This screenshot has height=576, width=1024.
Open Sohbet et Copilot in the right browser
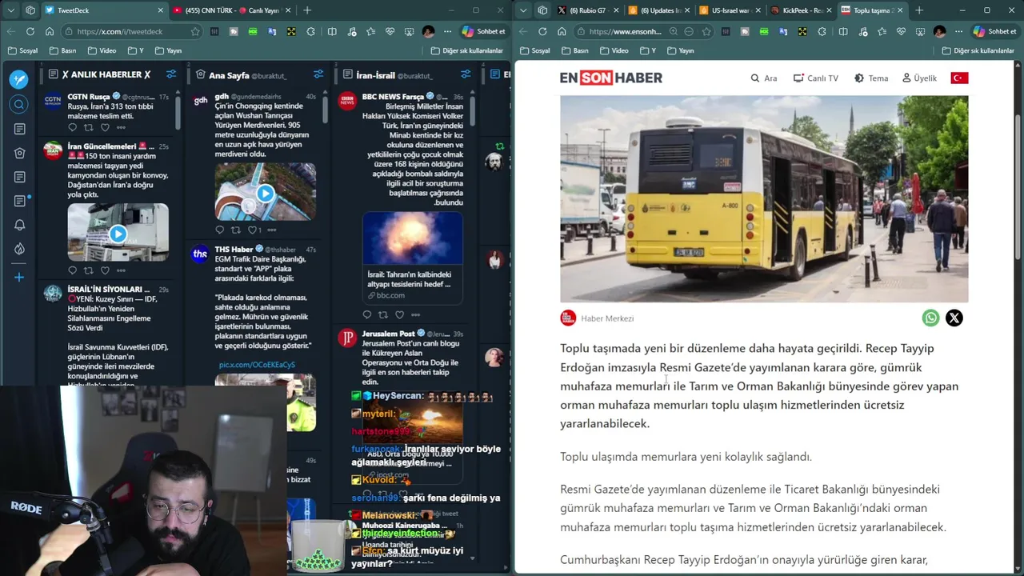(996, 31)
